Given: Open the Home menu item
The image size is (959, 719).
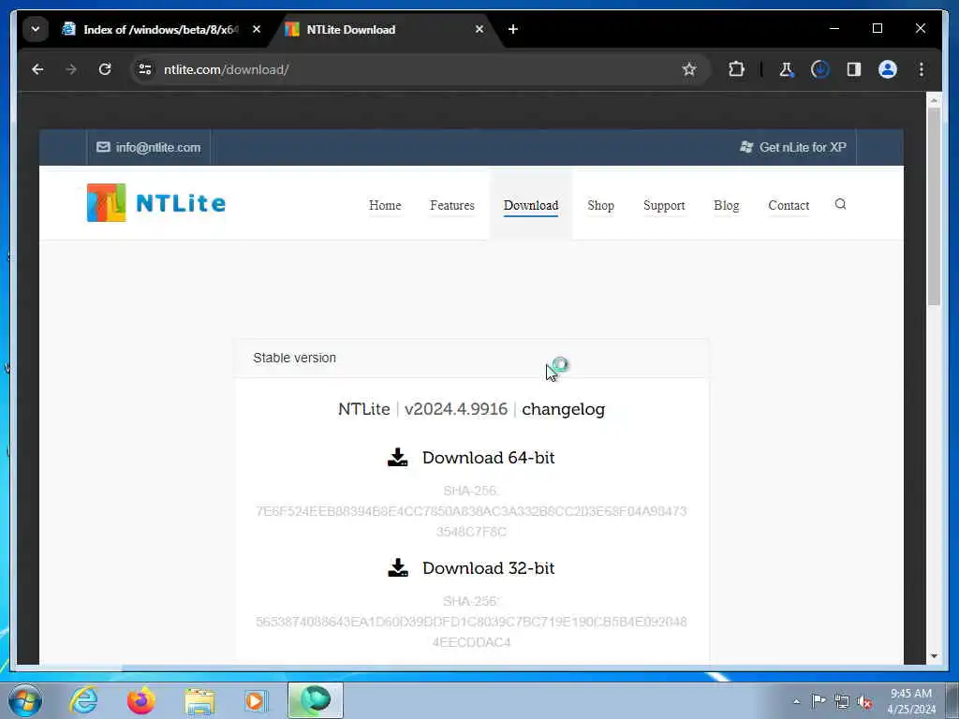Looking at the screenshot, I should point(385,205).
